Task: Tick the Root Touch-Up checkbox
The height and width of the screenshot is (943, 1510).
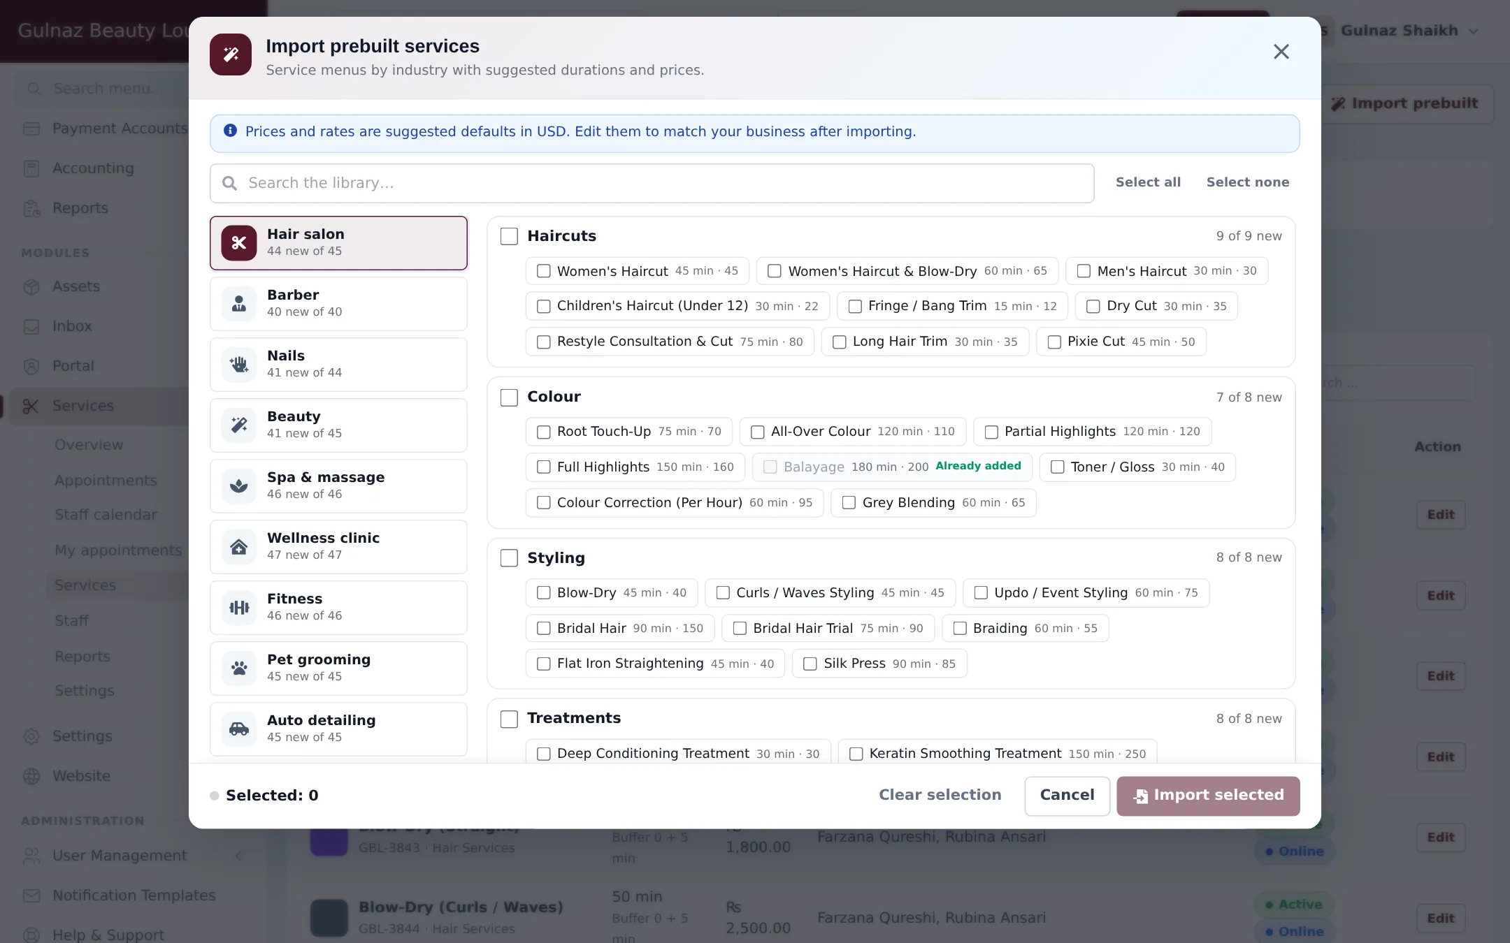Action: [x=543, y=432]
